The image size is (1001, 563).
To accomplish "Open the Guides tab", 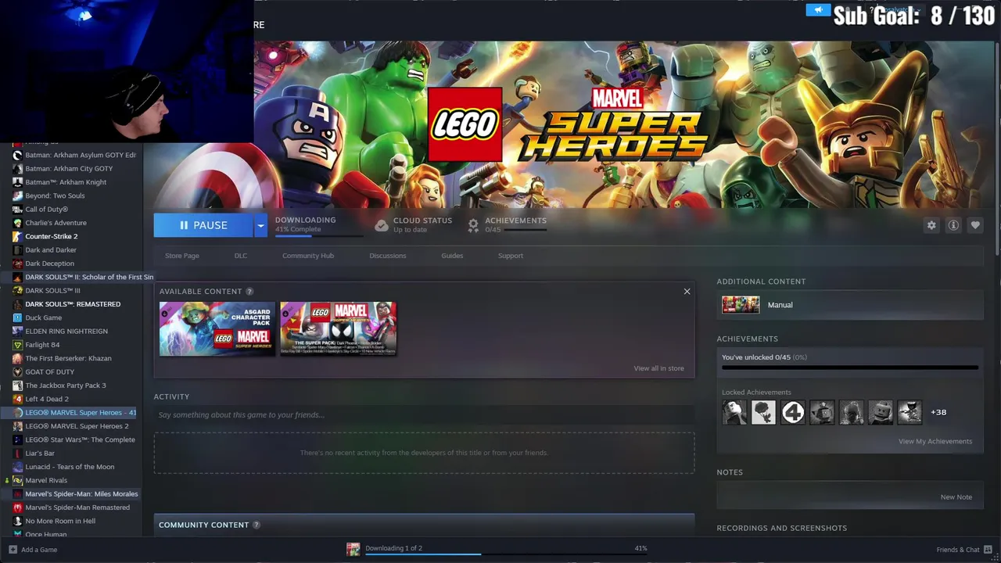I will (x=452, y=256).
